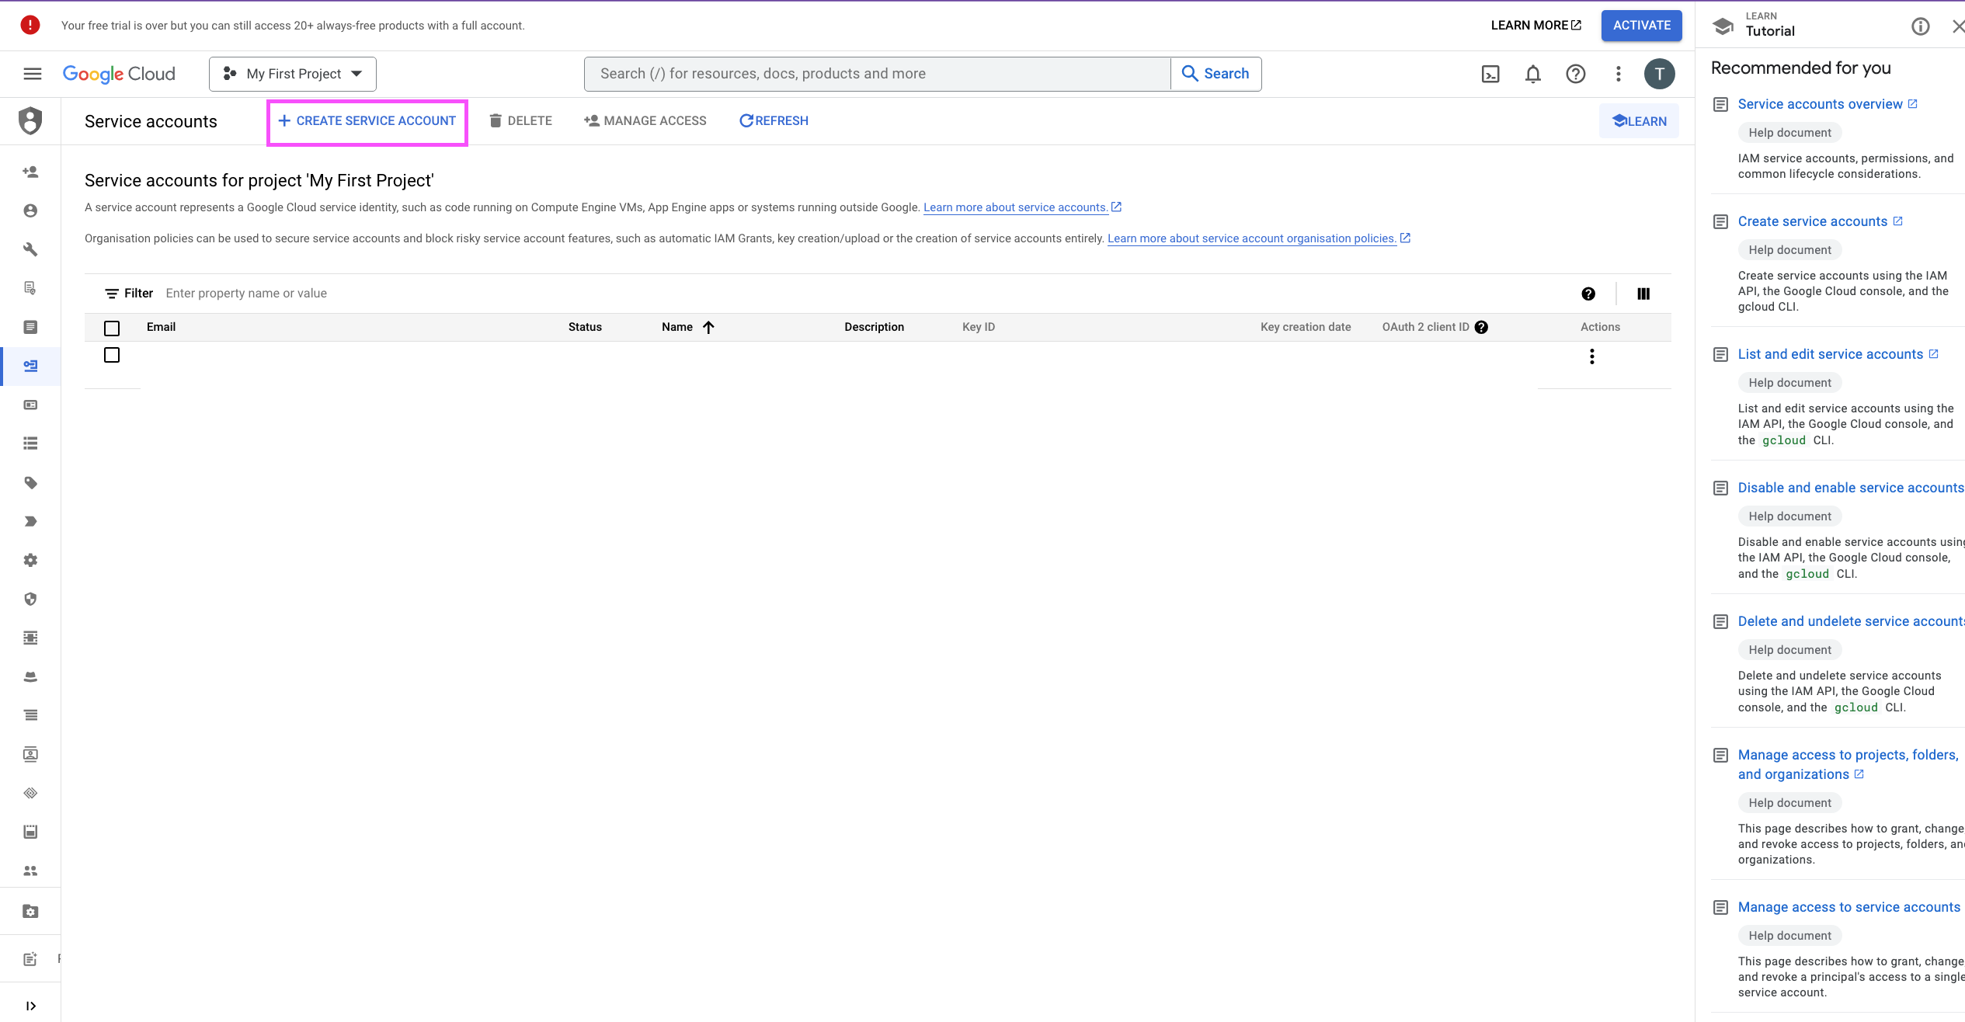Open the notifications bell

[1532, 74]
